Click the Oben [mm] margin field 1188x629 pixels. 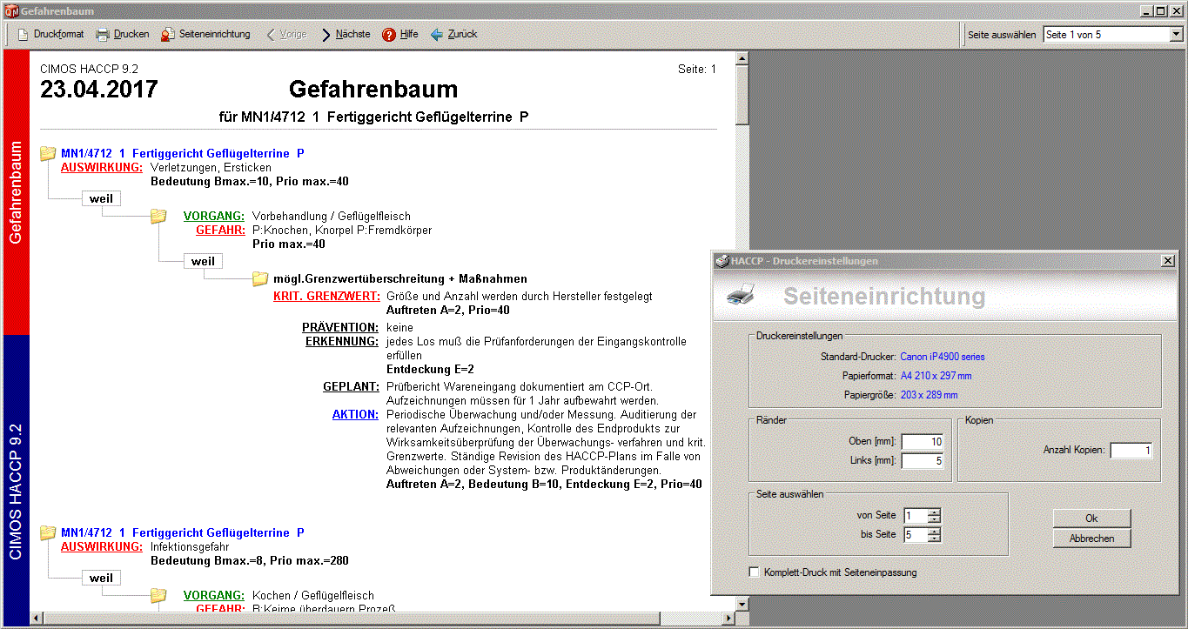[x=923, y=442]
